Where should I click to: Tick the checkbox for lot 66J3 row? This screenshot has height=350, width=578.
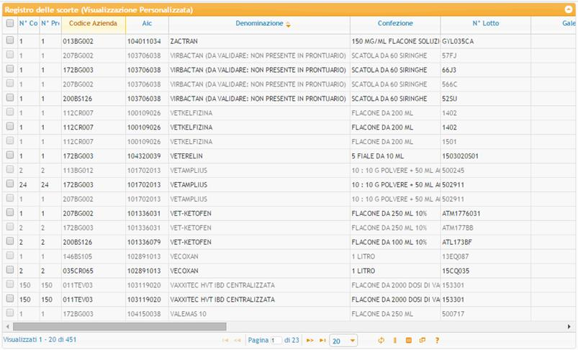(x=10, y=69)
